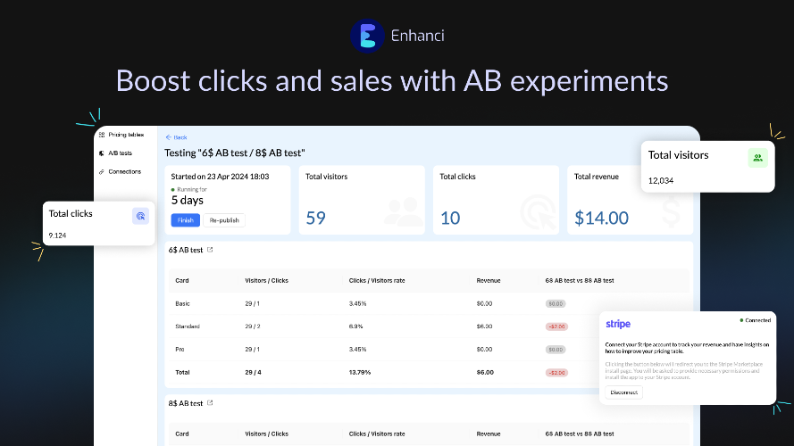This screenshot has width=794, height=446.
Task: Click the A/B tests sidebar icon
Action: pyautogui.click(x=102, y=153)
